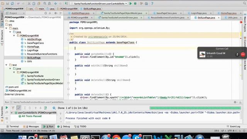
Task: Open project folder icon in main toolbar
Action: [3, 3]
